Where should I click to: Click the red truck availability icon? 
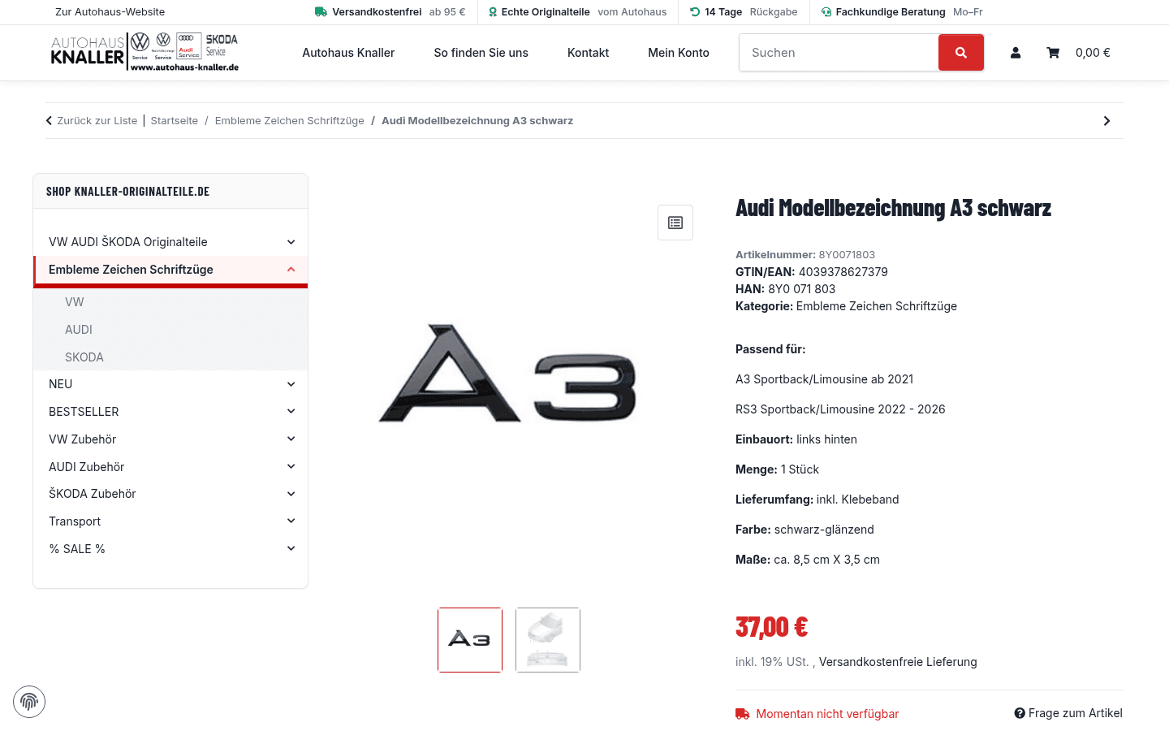(x=742, y=714)
